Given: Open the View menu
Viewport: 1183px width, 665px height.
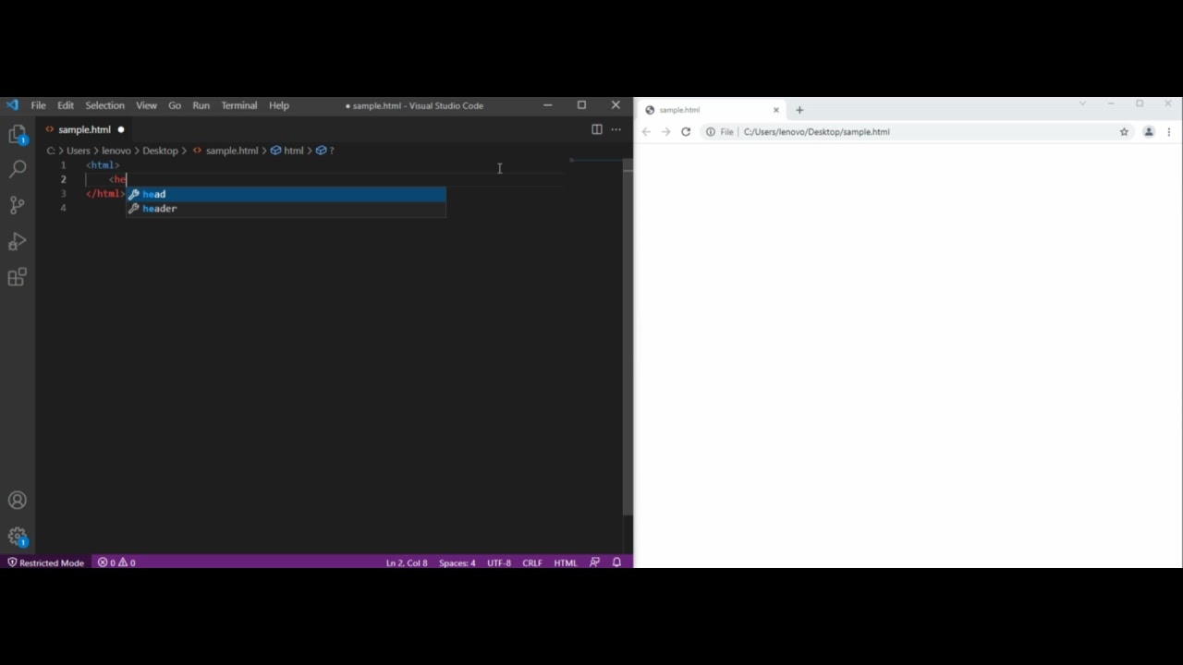Looking at the screenshot, I should coord(146,105).
